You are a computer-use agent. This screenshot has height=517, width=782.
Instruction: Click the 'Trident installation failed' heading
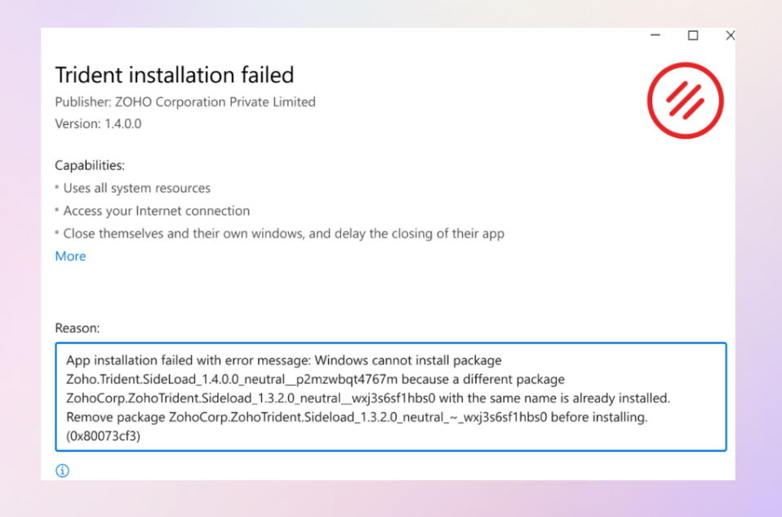(174, 75)
